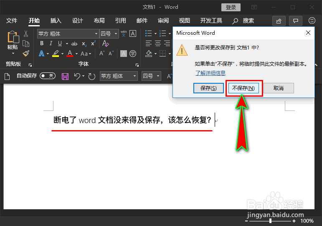Switch to the 插入 tab
This screenshot has width=322, height=226.
tap(56, 21)
